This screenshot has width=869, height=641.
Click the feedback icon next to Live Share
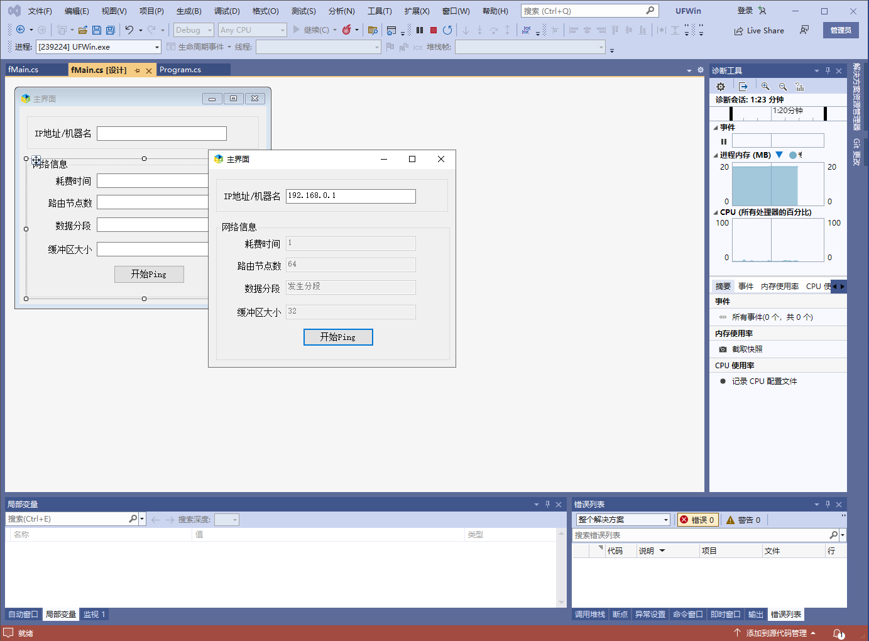(804, 30)
